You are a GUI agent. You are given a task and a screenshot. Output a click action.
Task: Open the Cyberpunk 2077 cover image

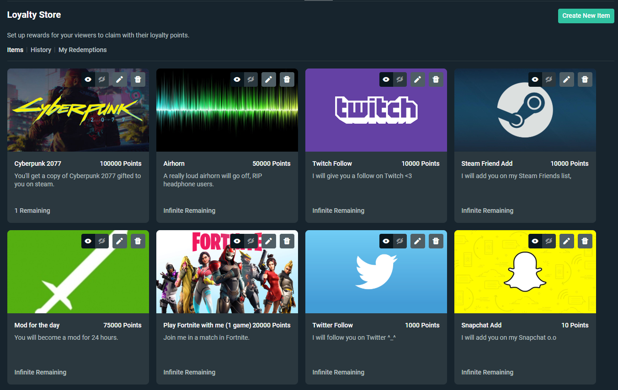click(x=78, y=110)
